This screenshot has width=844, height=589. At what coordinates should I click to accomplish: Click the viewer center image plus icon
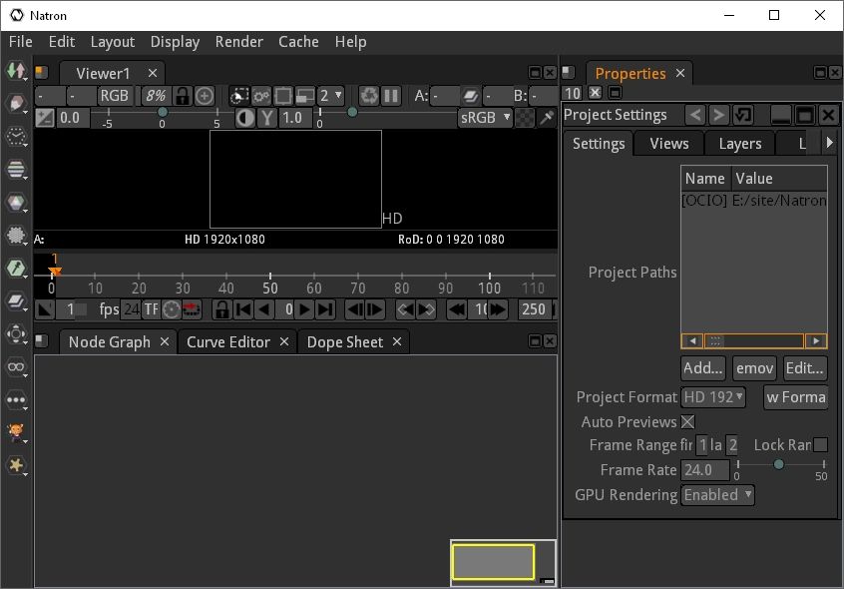tap(204, 96)
